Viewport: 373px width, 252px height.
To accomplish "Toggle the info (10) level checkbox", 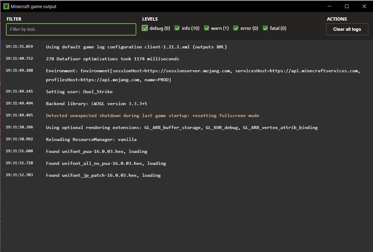I will pyautogui.click(x=177, y=28).
